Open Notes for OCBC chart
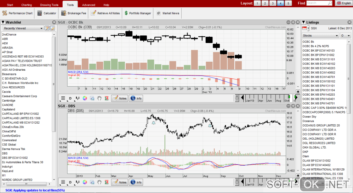 119,98
